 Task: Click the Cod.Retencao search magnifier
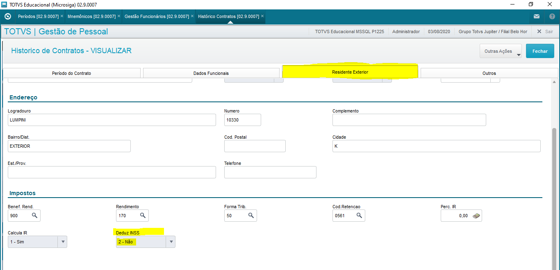[x=359, y=216]
